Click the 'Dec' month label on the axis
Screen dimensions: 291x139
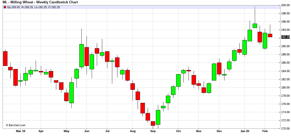tap(219, 131)
